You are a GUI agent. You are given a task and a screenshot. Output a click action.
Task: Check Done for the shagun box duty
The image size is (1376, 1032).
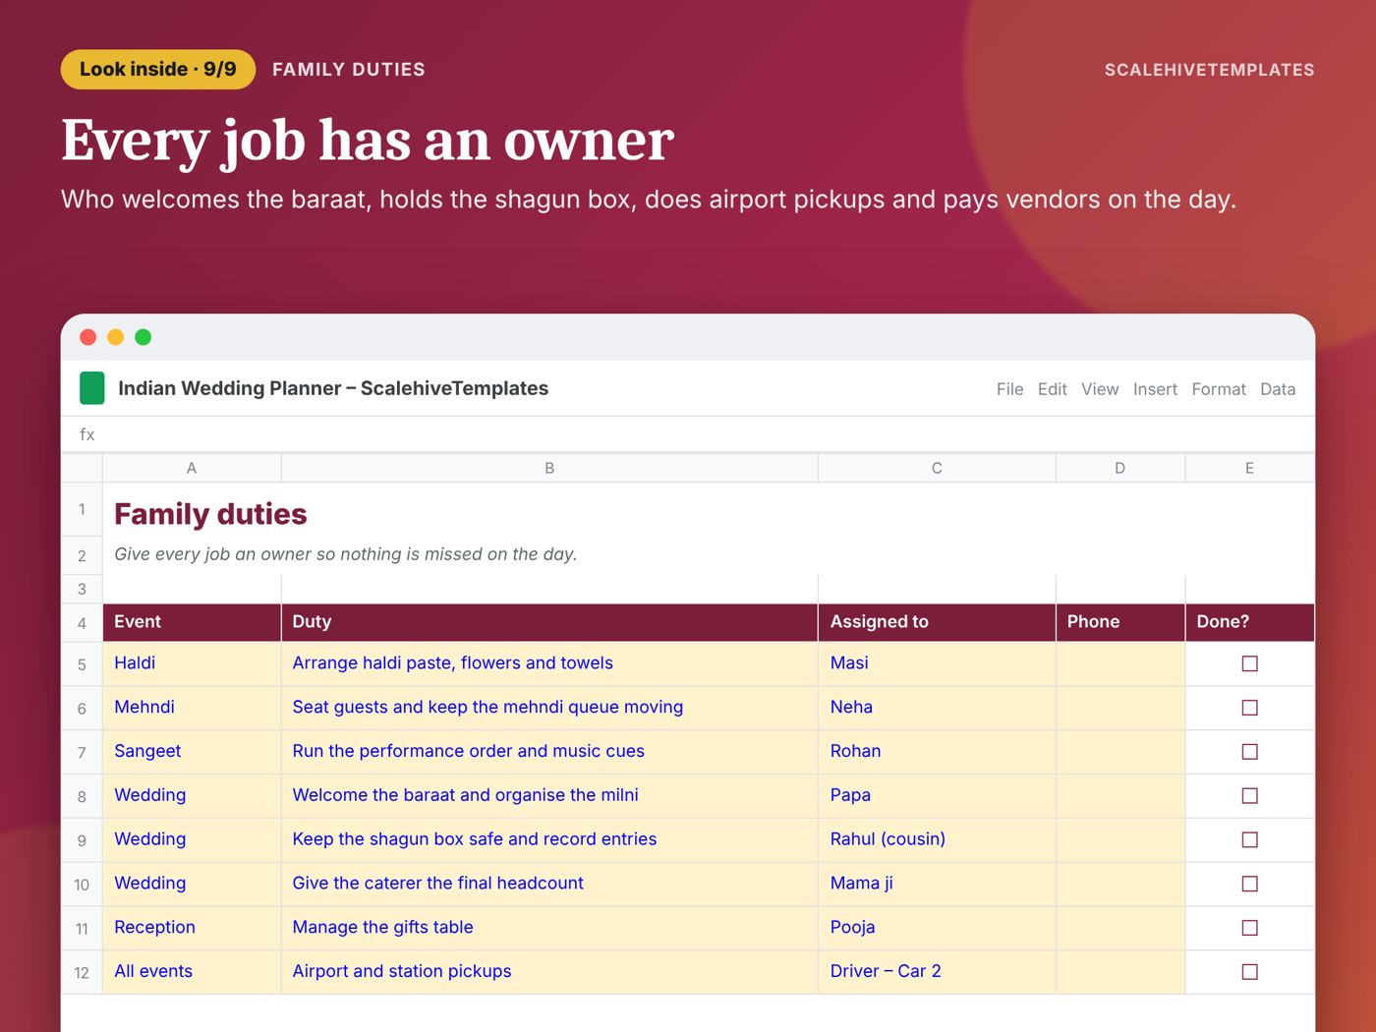1250,839
